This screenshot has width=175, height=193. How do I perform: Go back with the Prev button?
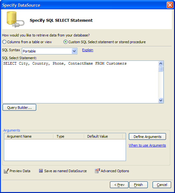(x=119, y=185)
